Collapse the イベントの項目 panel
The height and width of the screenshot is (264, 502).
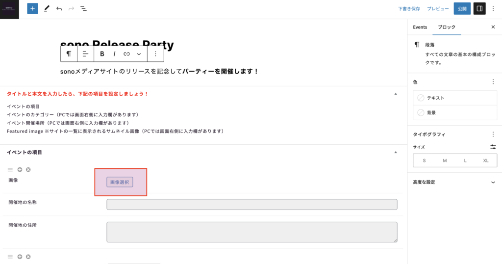tap(396, 152)
